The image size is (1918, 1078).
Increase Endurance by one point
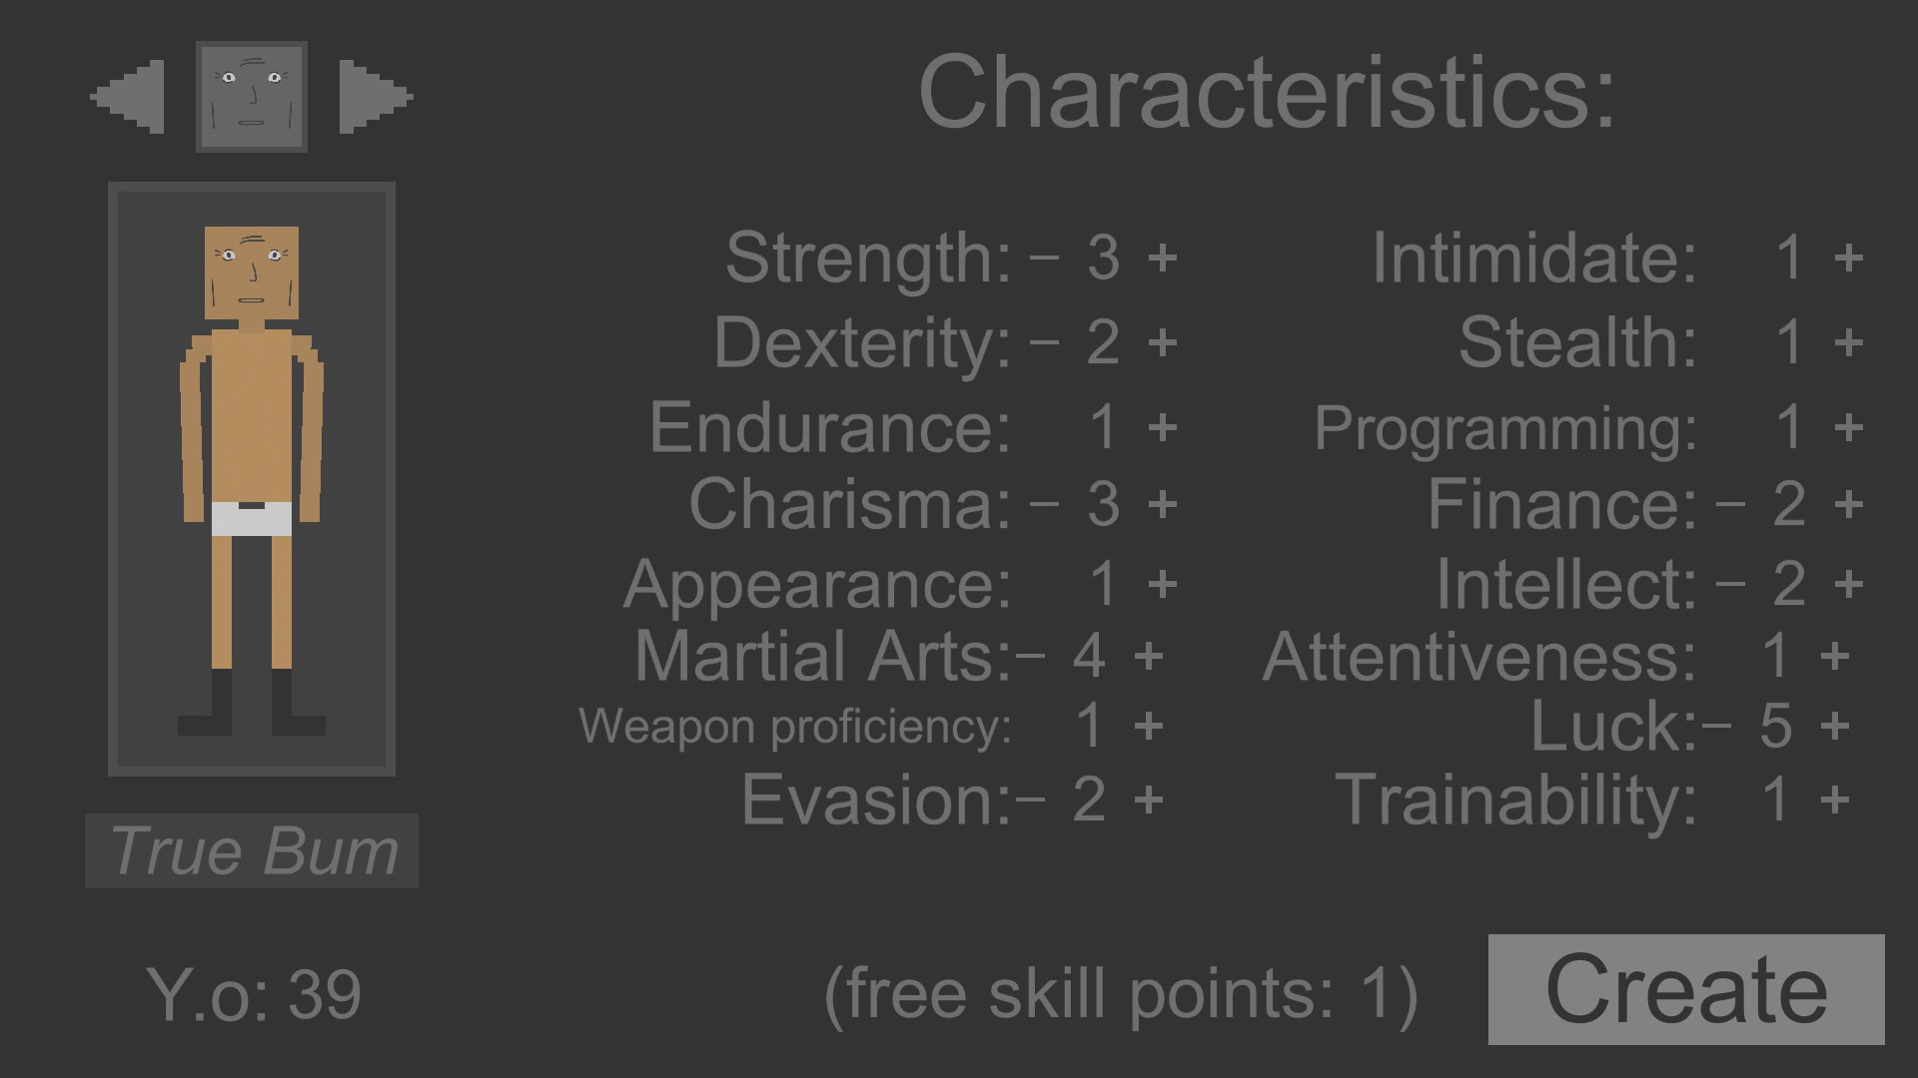click(x=1162, y=427)
